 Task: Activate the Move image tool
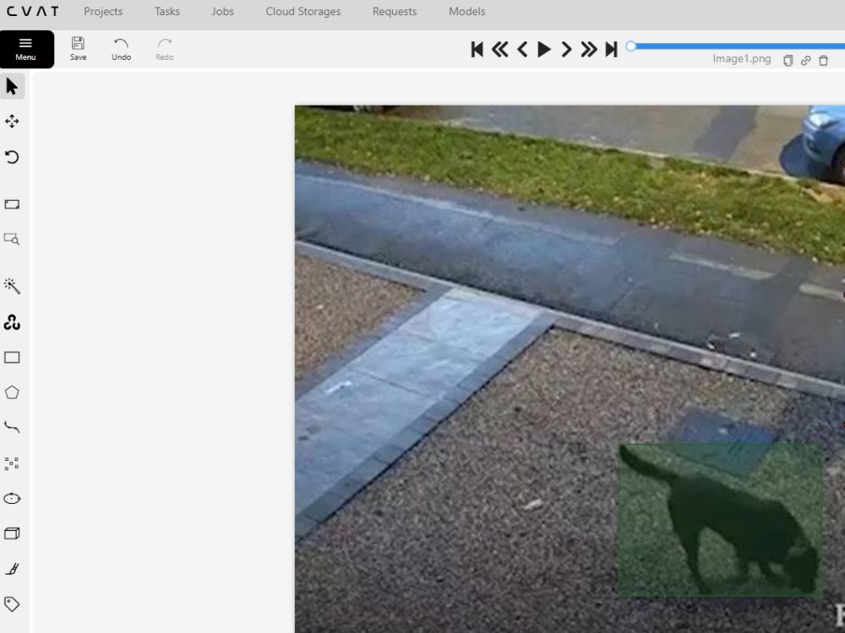point(12,121)
